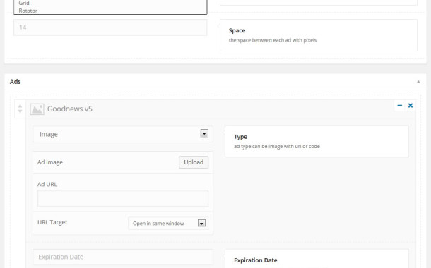This screenshot has height=268, width=431.
Task: Click the Ad URL label
Action: coord(47,184)
